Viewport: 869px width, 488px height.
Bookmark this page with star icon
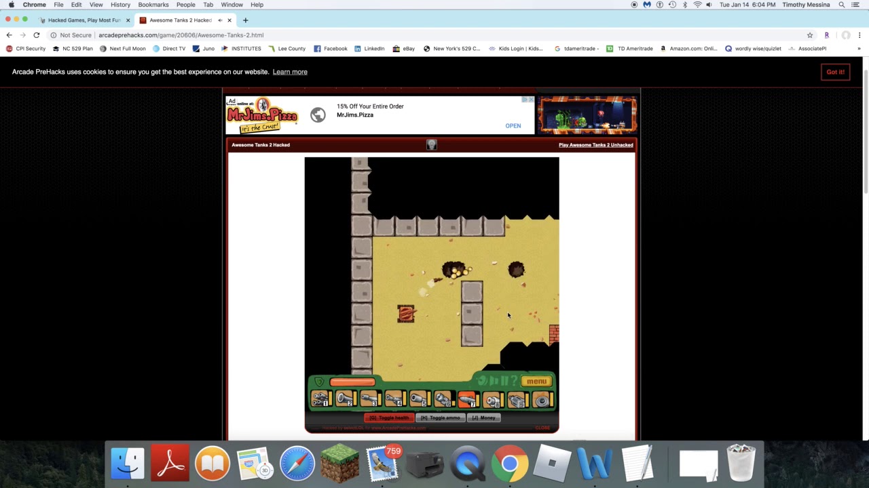pos(810,35)
